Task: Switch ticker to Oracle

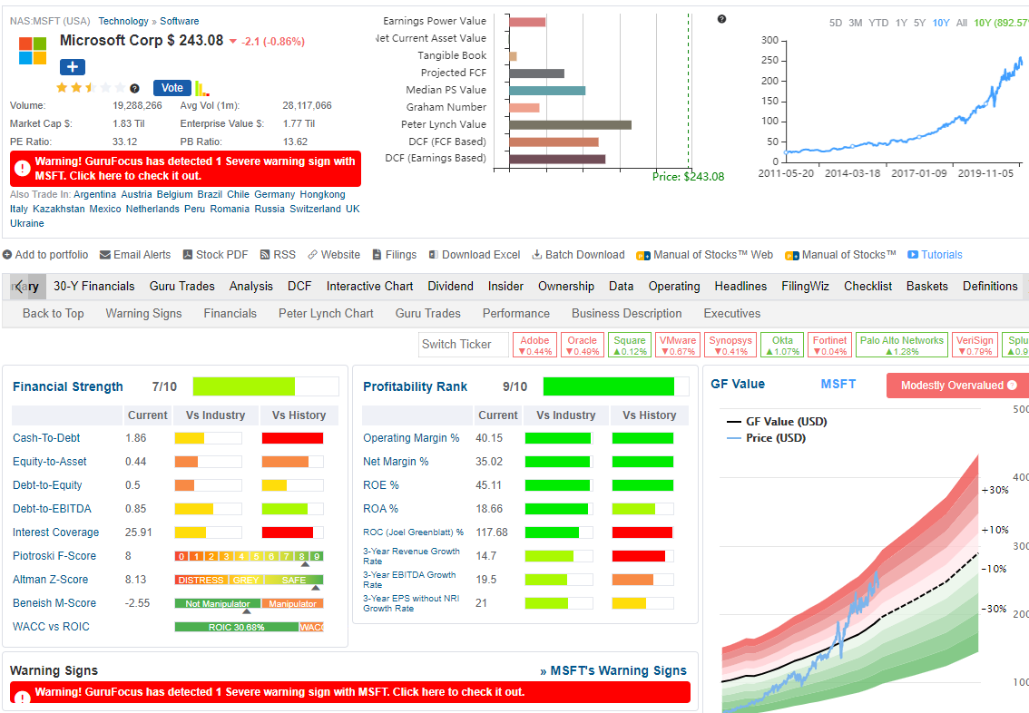Action: (x=582, y=345)
